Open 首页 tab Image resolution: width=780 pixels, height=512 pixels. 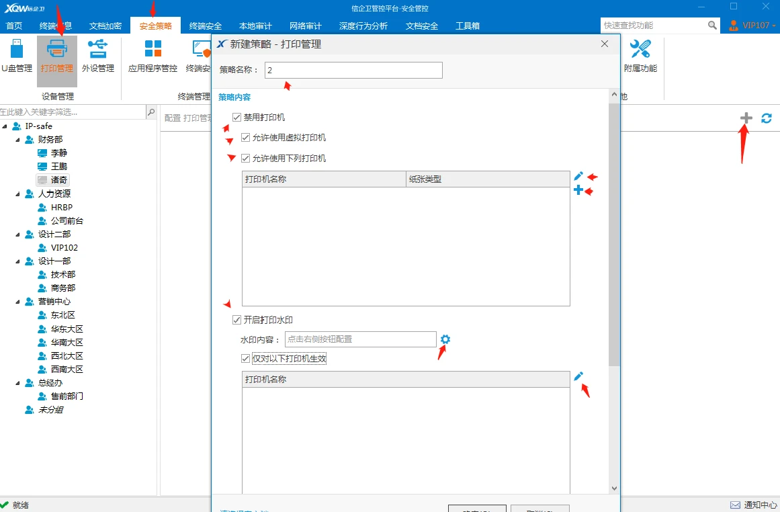pyautogui.click(x=14, y=26)
